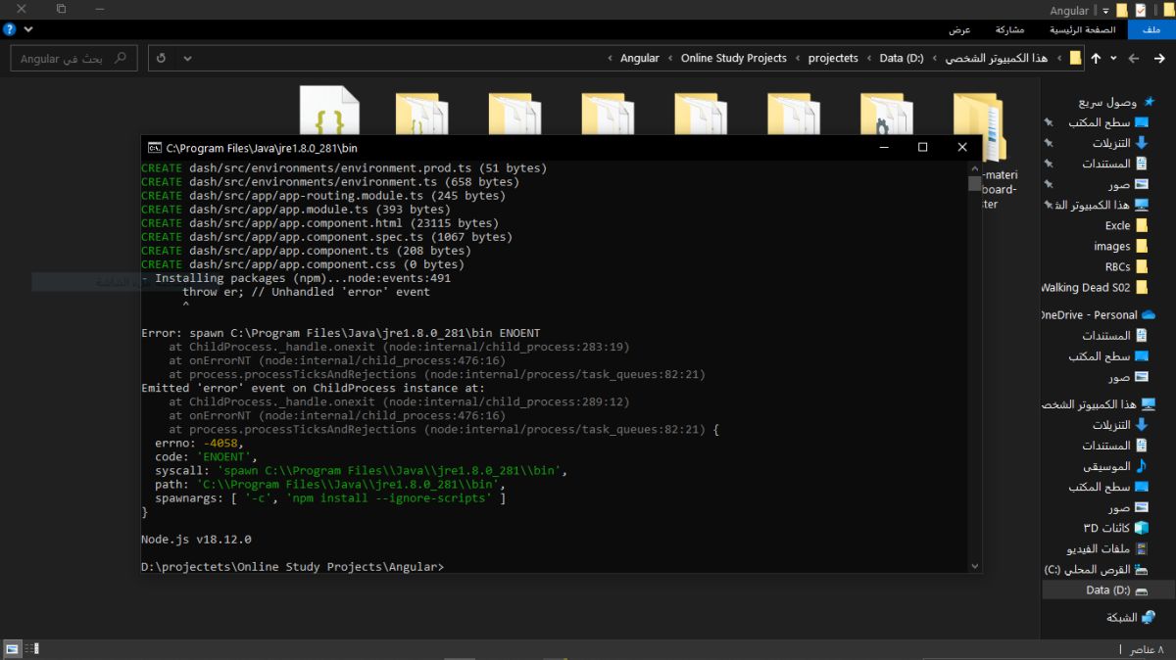This screenshot has width=1176, height=660.
Task: Switch to مشاركة ribbon tab
Action: (x=1008, y=29)
